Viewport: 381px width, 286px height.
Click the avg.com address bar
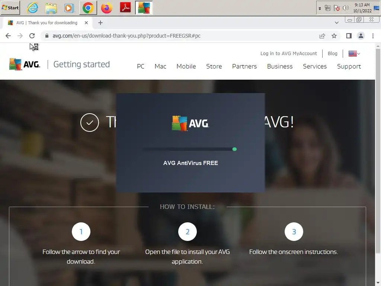click(x=127, y=36)
